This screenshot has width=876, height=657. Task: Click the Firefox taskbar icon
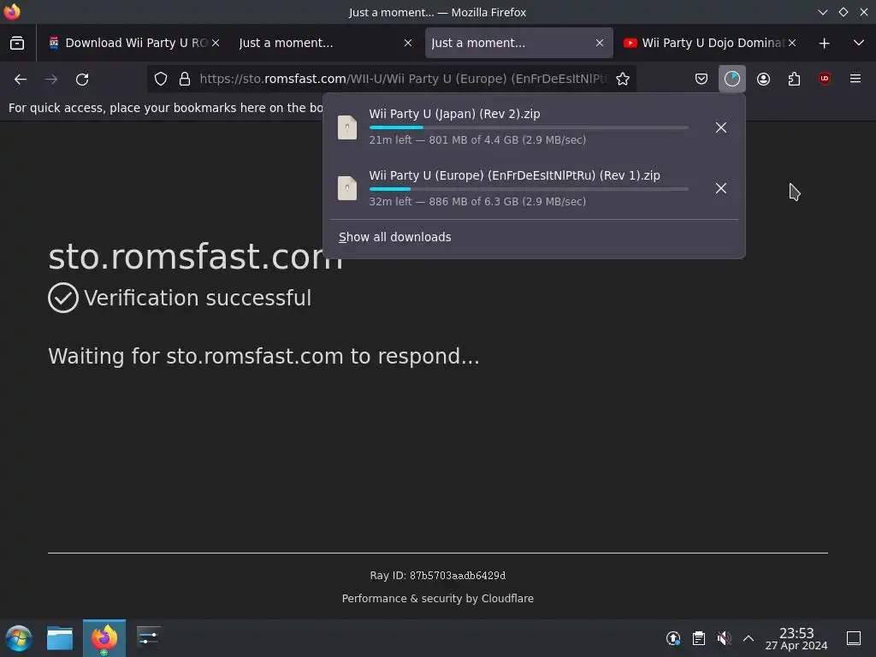coord(104,638)
